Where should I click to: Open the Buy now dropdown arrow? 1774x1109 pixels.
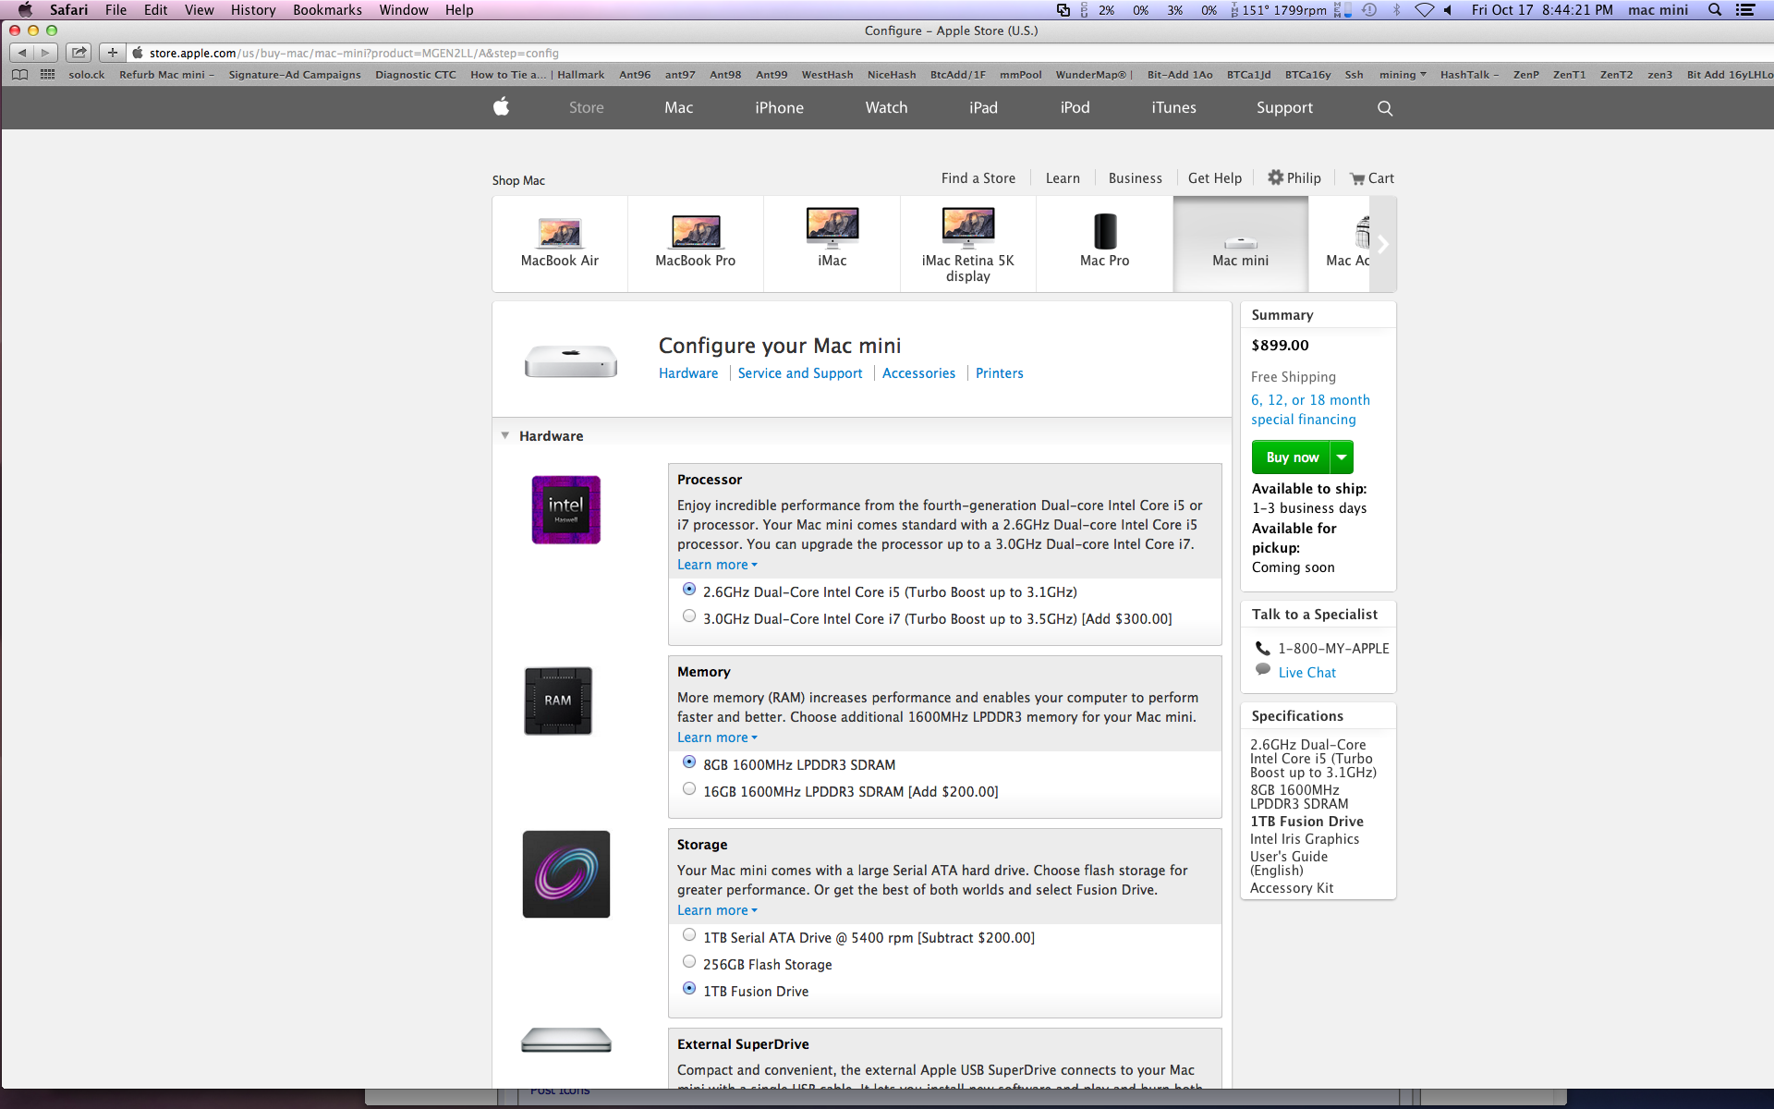pyautogui.click(x=1342, y=457)
